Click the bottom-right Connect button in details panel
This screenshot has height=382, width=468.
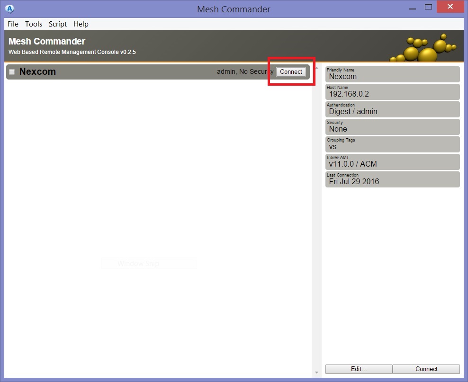coord(426,369)
